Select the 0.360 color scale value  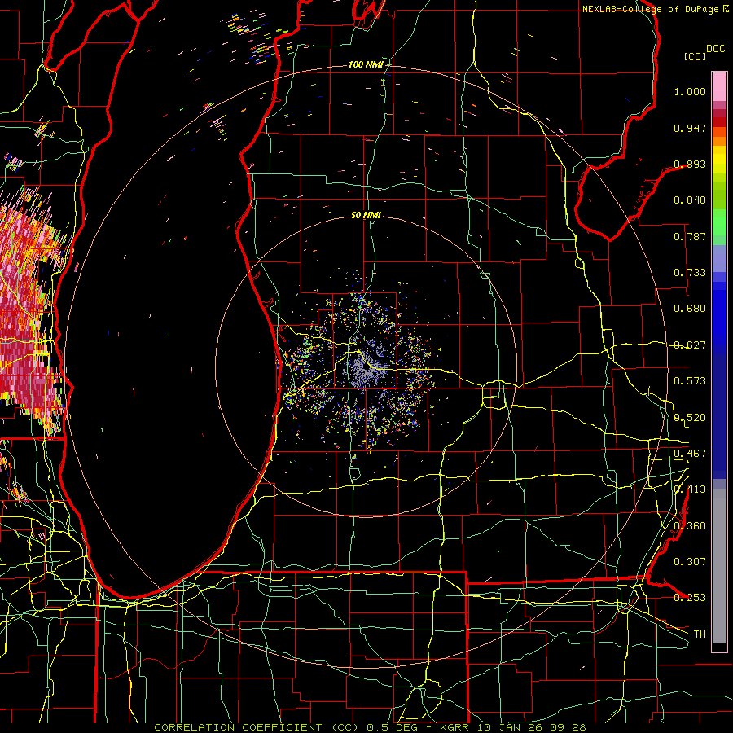tap(690, 526)
